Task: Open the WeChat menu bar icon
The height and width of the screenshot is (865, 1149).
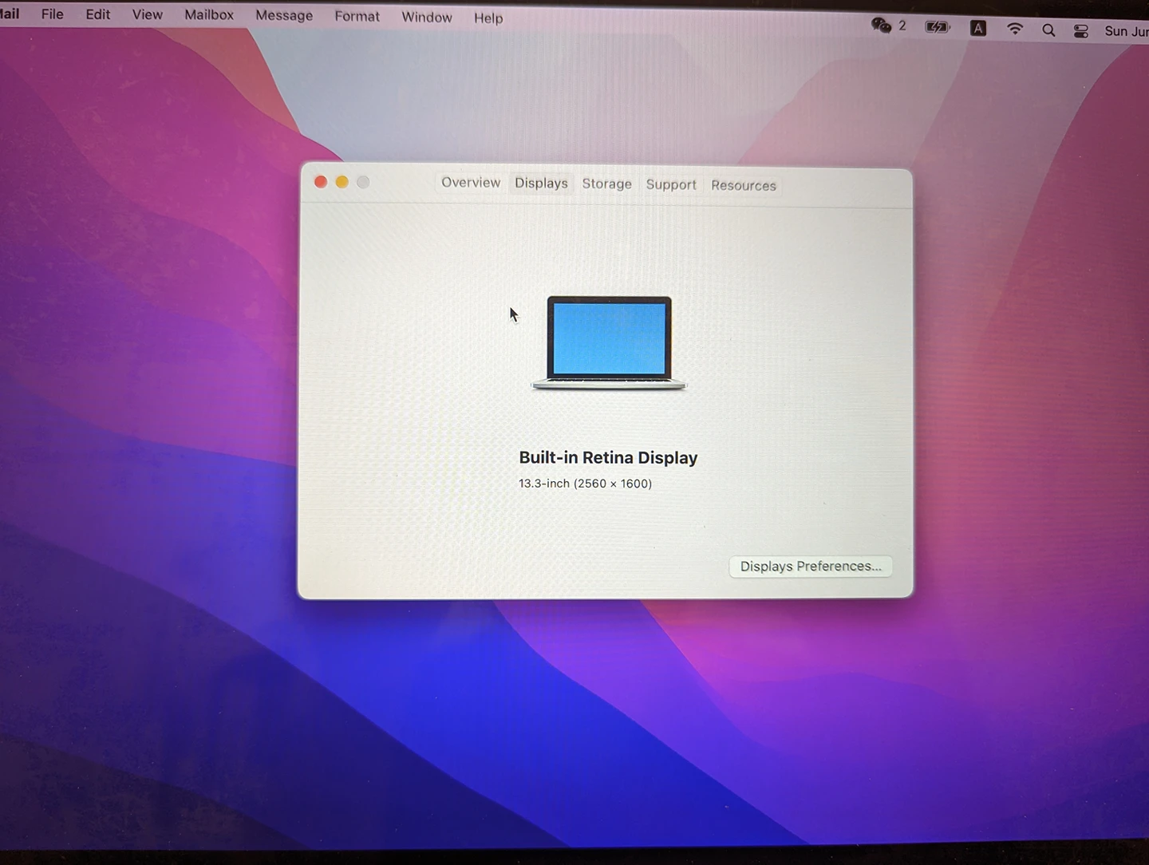Action: [881, 26]
